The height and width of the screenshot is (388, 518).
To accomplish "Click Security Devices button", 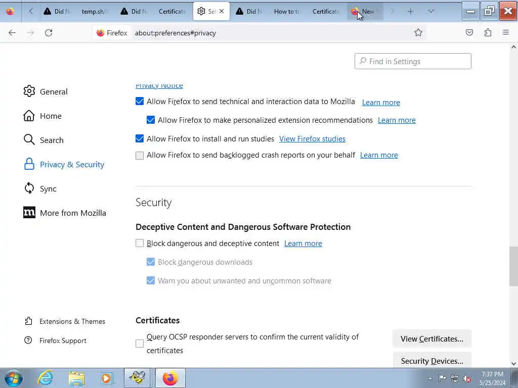I will 432,360.
